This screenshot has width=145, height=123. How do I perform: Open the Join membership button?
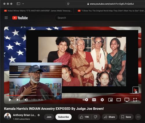(x=49, y=117)
